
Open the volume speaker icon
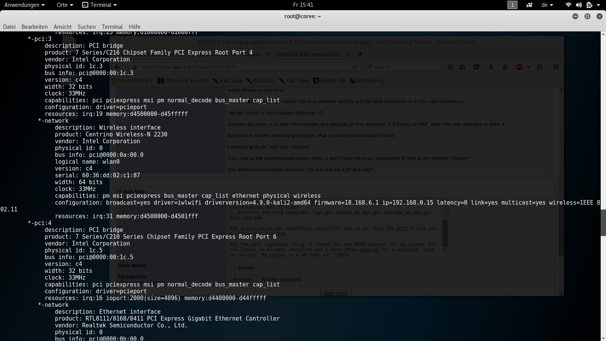pyautogui.click(x=579, y=5)
